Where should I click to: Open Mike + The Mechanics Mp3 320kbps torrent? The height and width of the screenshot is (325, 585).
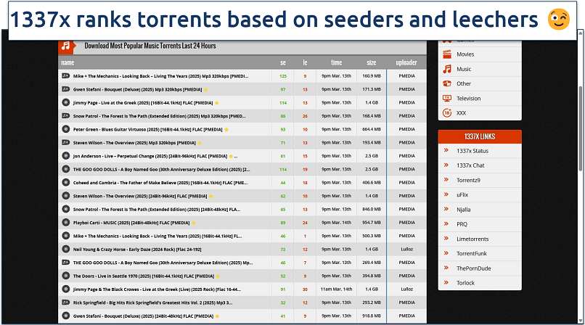pyautogui.click(x=161, y=76)
